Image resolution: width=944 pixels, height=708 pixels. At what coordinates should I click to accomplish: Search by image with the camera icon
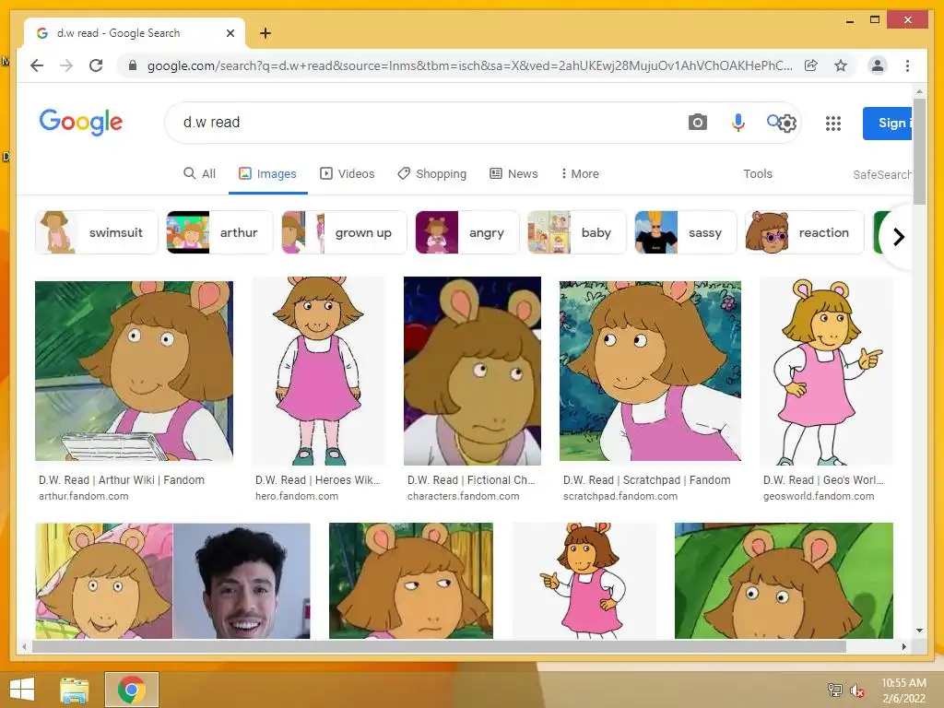coord(697,123)
